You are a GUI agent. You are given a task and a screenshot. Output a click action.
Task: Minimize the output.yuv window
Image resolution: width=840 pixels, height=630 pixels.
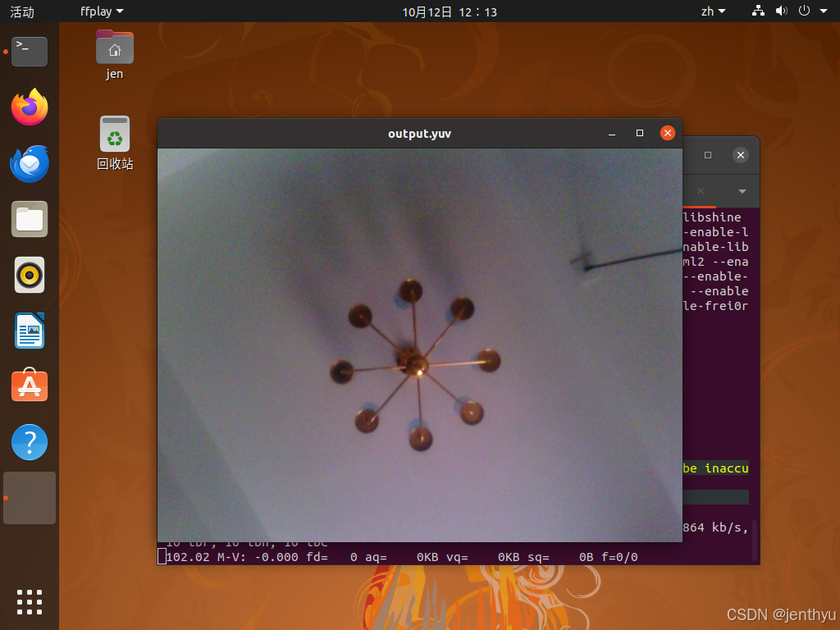[612, 134]
